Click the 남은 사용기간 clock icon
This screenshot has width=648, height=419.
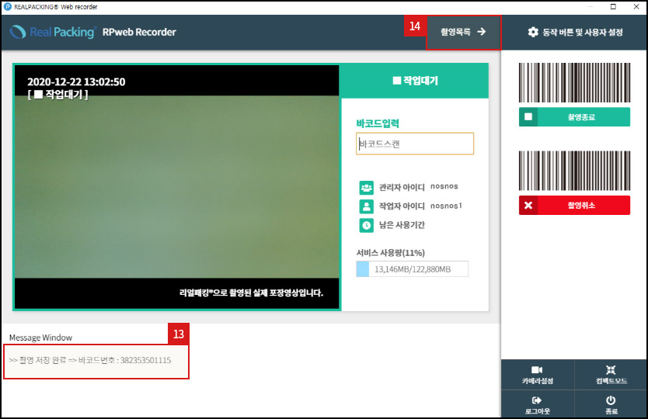pos(366,225)
